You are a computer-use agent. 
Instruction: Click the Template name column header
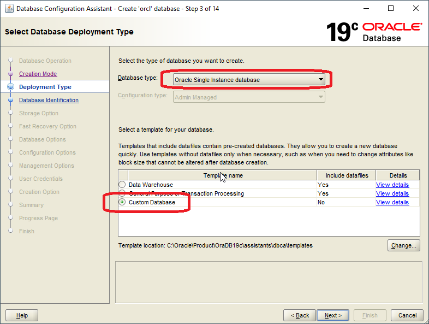223,175
